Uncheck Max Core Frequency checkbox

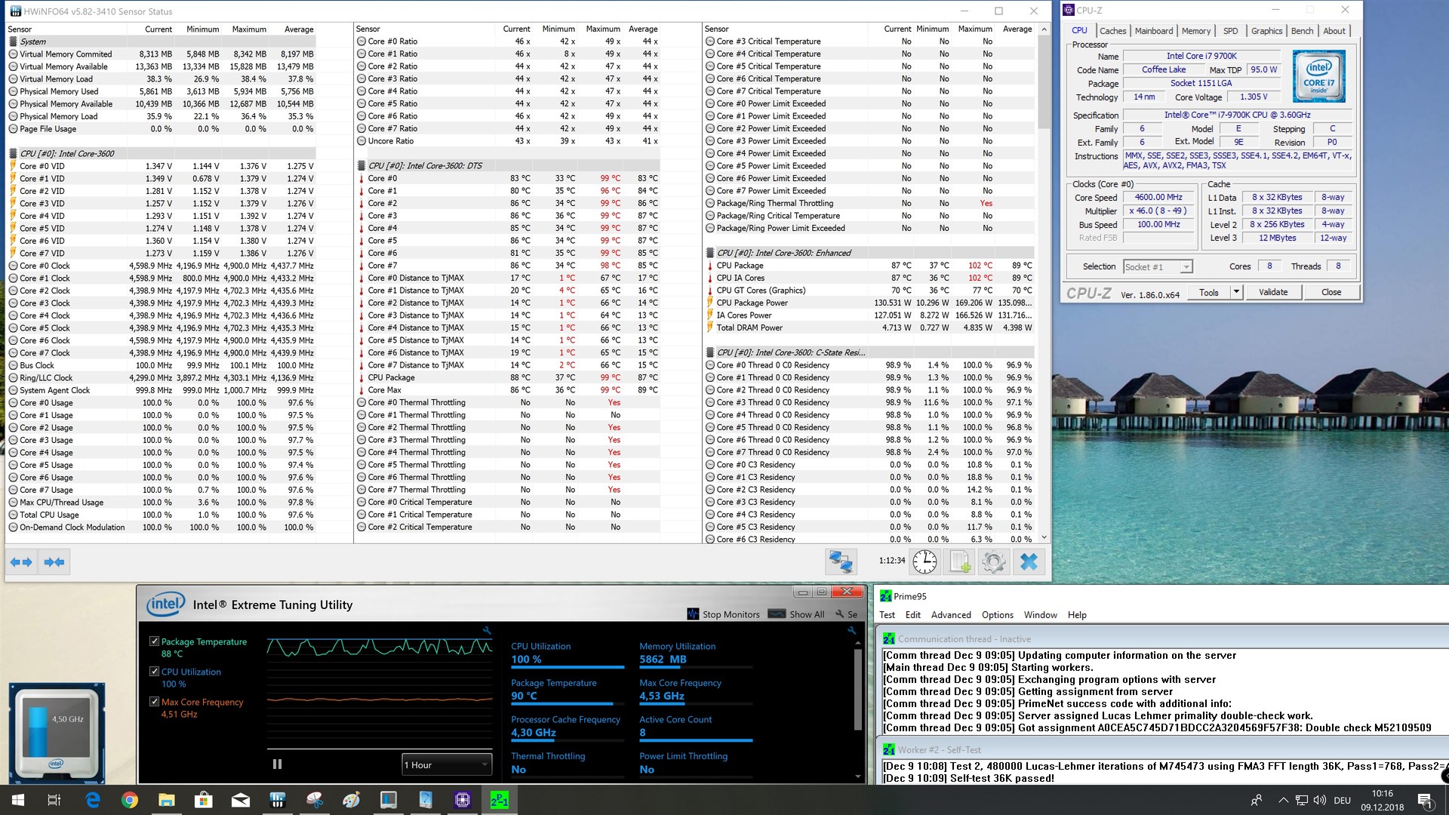tap(155, 702)
